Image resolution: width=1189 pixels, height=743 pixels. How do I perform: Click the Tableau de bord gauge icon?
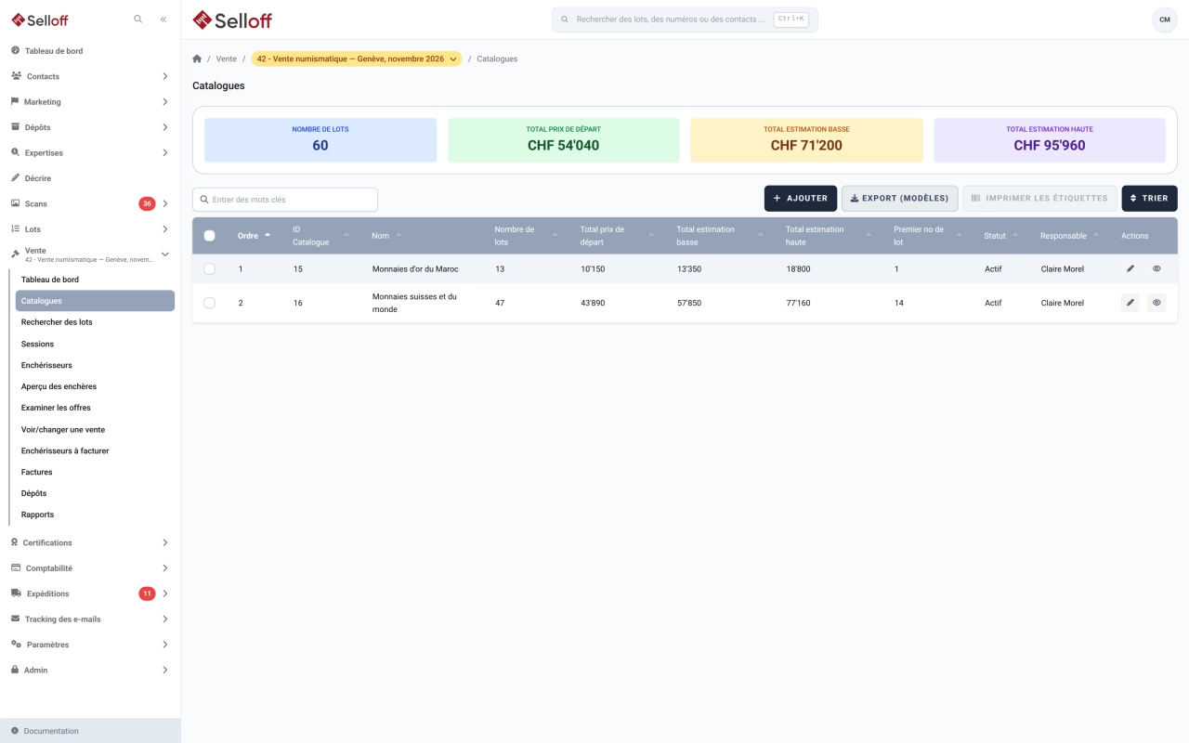[16, 51]
